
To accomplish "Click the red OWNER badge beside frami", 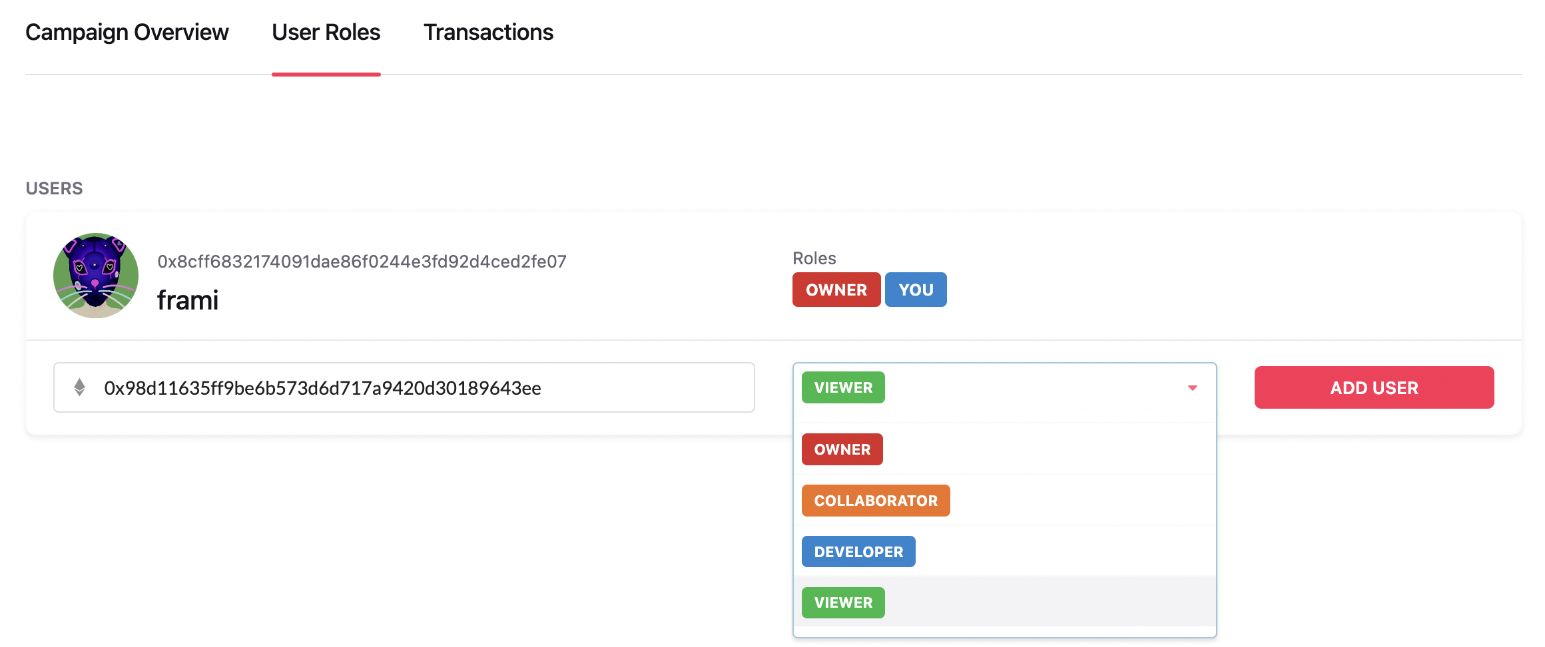I will (x=836, y=290).
